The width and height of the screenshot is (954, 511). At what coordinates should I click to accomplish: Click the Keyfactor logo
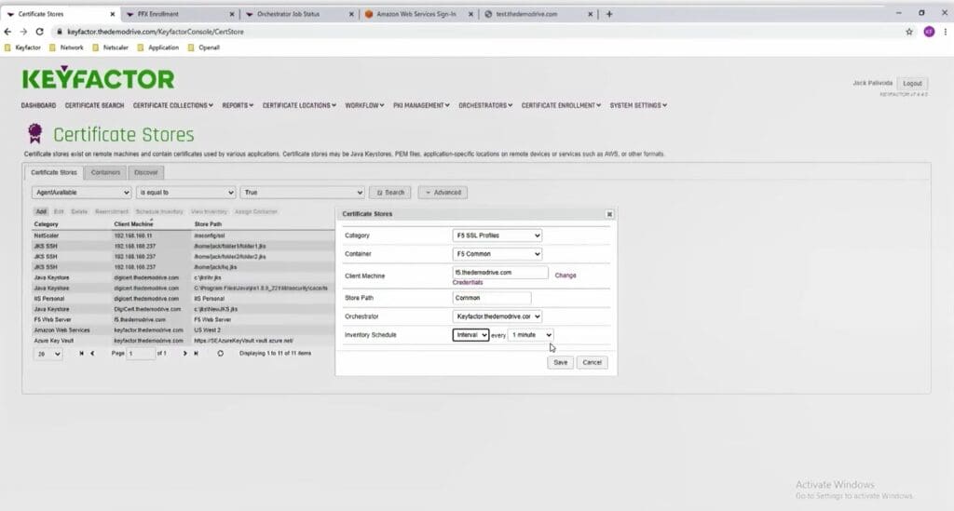tap(98, 78)
